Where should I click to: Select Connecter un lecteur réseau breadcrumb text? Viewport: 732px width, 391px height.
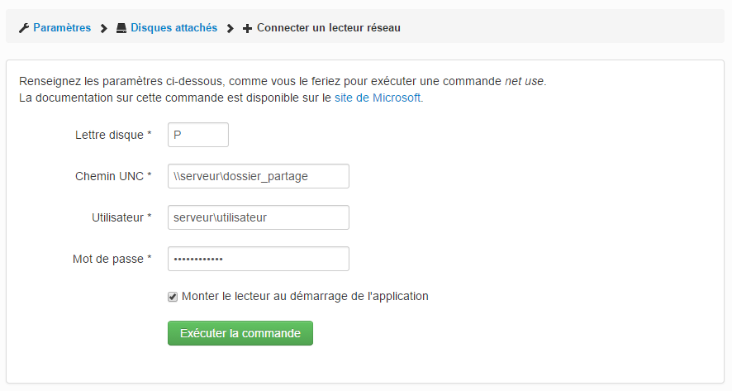pos(329,28)
